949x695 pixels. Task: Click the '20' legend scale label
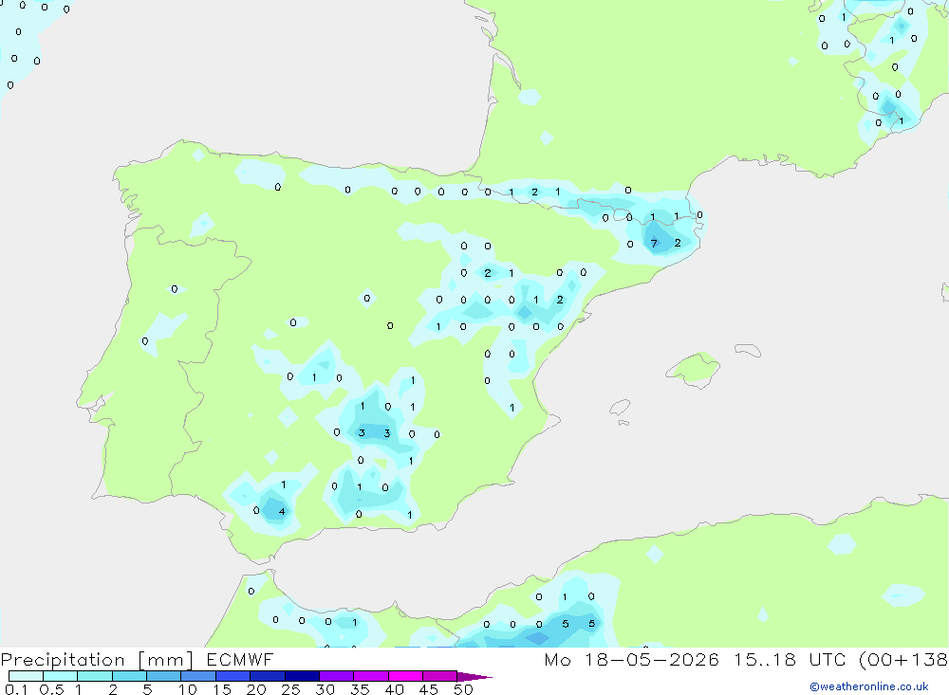[x=256, y=689]
